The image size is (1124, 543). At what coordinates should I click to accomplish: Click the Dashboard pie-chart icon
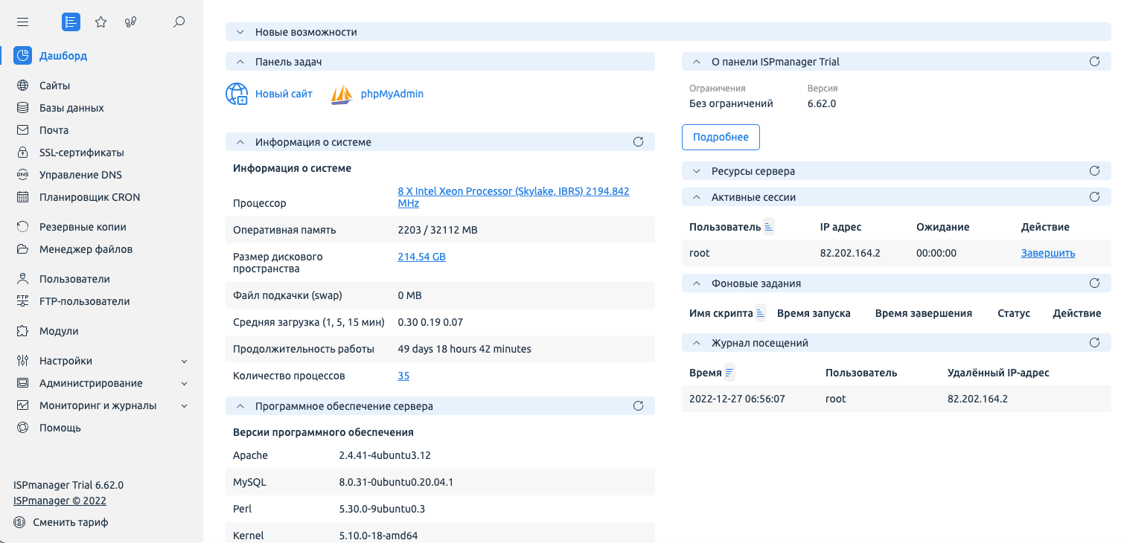coord(23,56)
